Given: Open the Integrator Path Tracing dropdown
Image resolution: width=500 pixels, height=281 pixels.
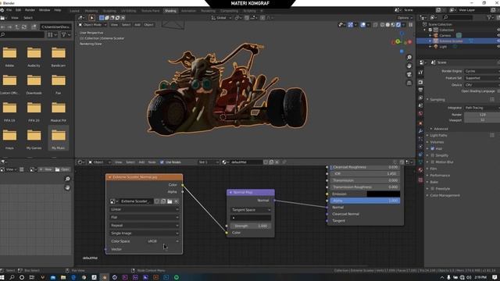Looking at the screenshot, I should click(x=482, y=108).
